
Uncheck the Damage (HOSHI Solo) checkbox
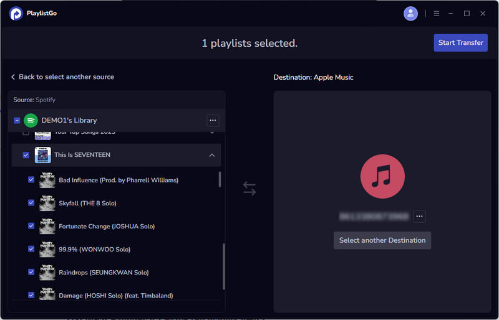point(31,295)
